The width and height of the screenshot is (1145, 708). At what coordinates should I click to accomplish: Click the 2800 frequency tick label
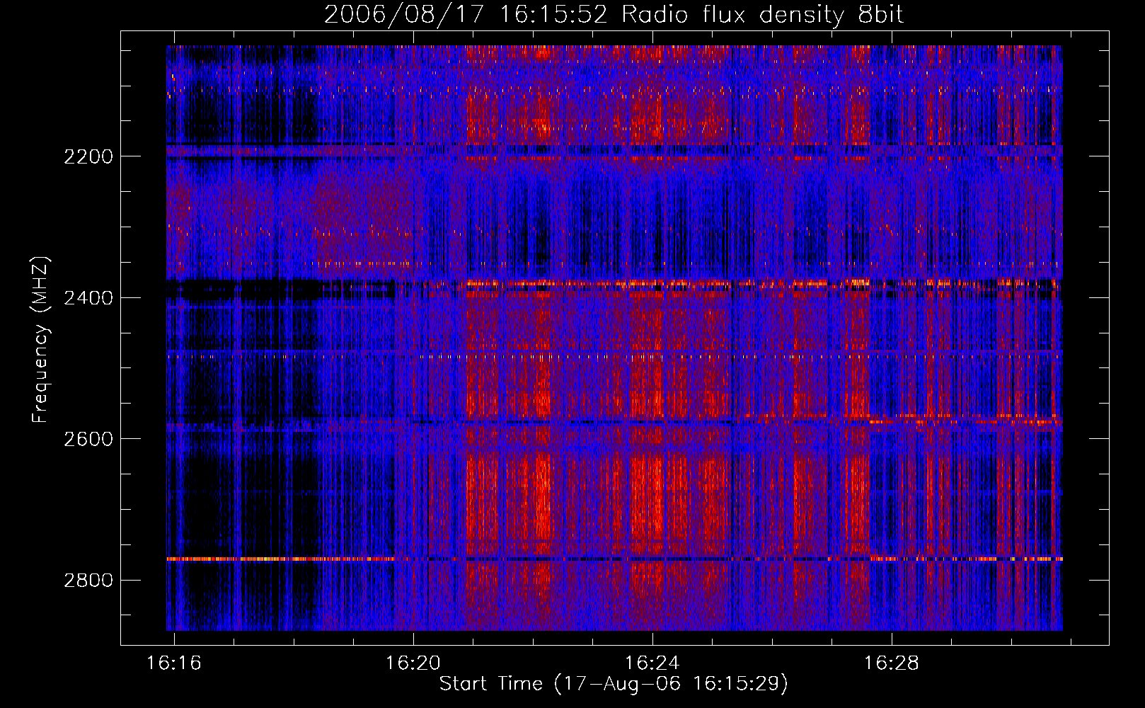click(88, 581)
